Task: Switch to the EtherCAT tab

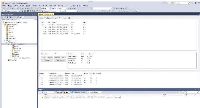Action: (x=55, y=18)
